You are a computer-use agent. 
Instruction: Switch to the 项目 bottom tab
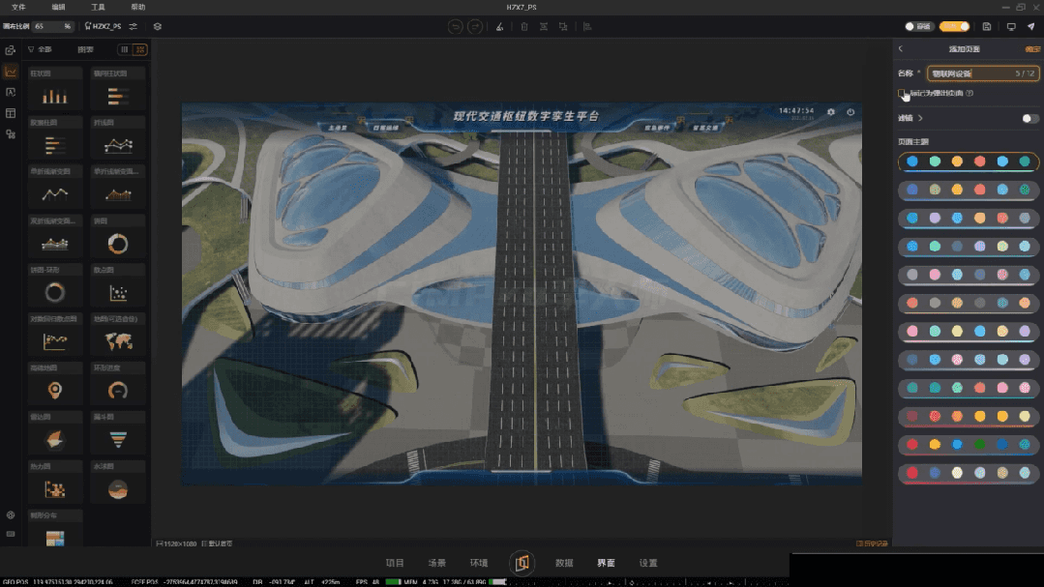coord(395,563)
